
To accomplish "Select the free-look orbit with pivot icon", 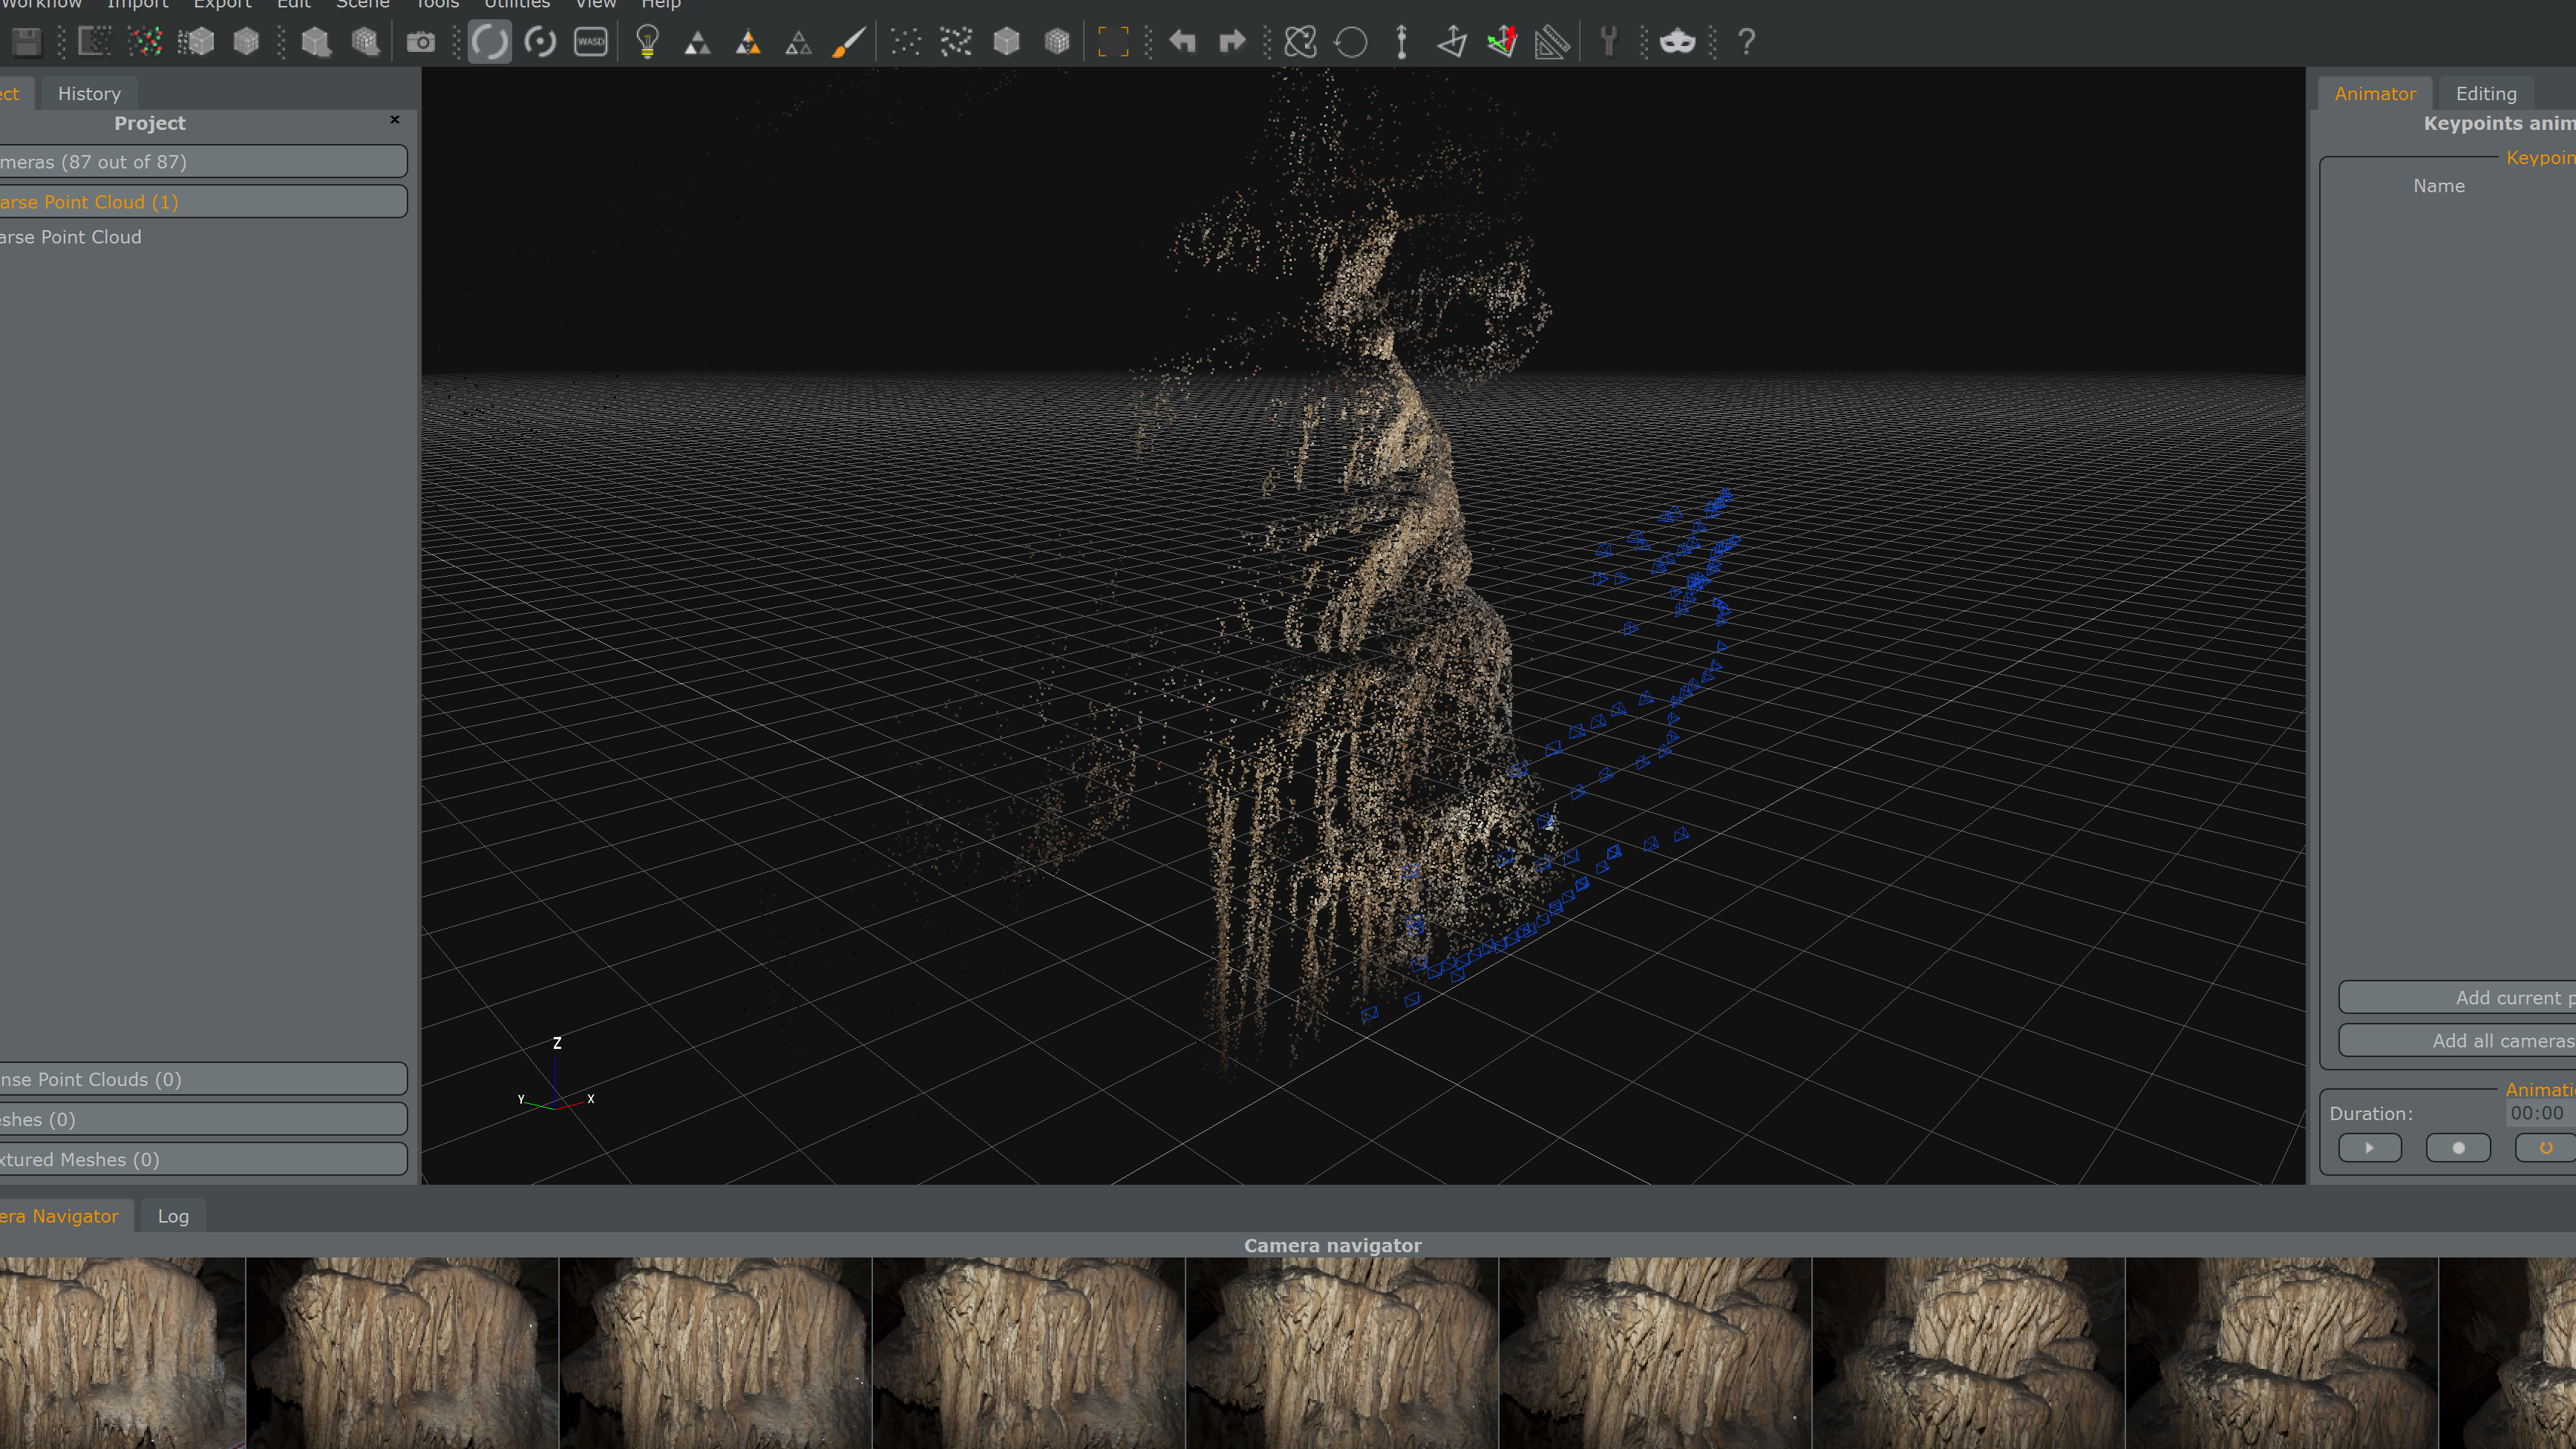I will [x=540, y=42].
